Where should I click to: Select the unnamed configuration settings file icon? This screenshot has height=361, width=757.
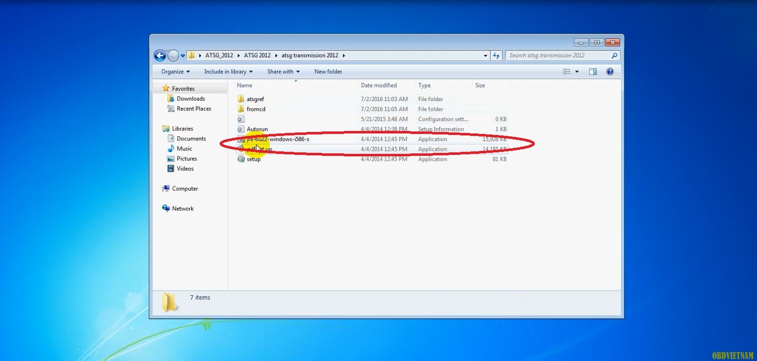coord(241,119)
